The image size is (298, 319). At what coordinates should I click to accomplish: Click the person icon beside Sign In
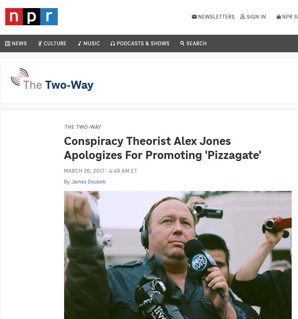click(x=243, y=17)
